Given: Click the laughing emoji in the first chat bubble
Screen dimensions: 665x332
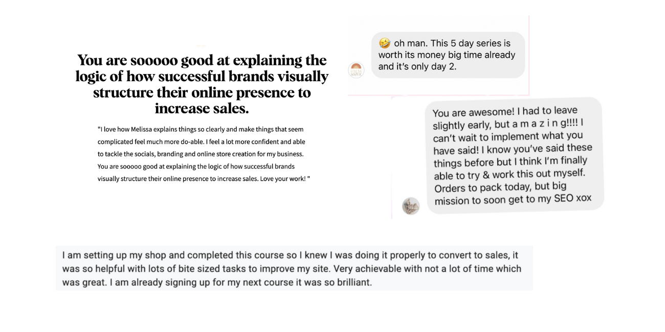Looking at the screenshot, I should coord(385,43).
